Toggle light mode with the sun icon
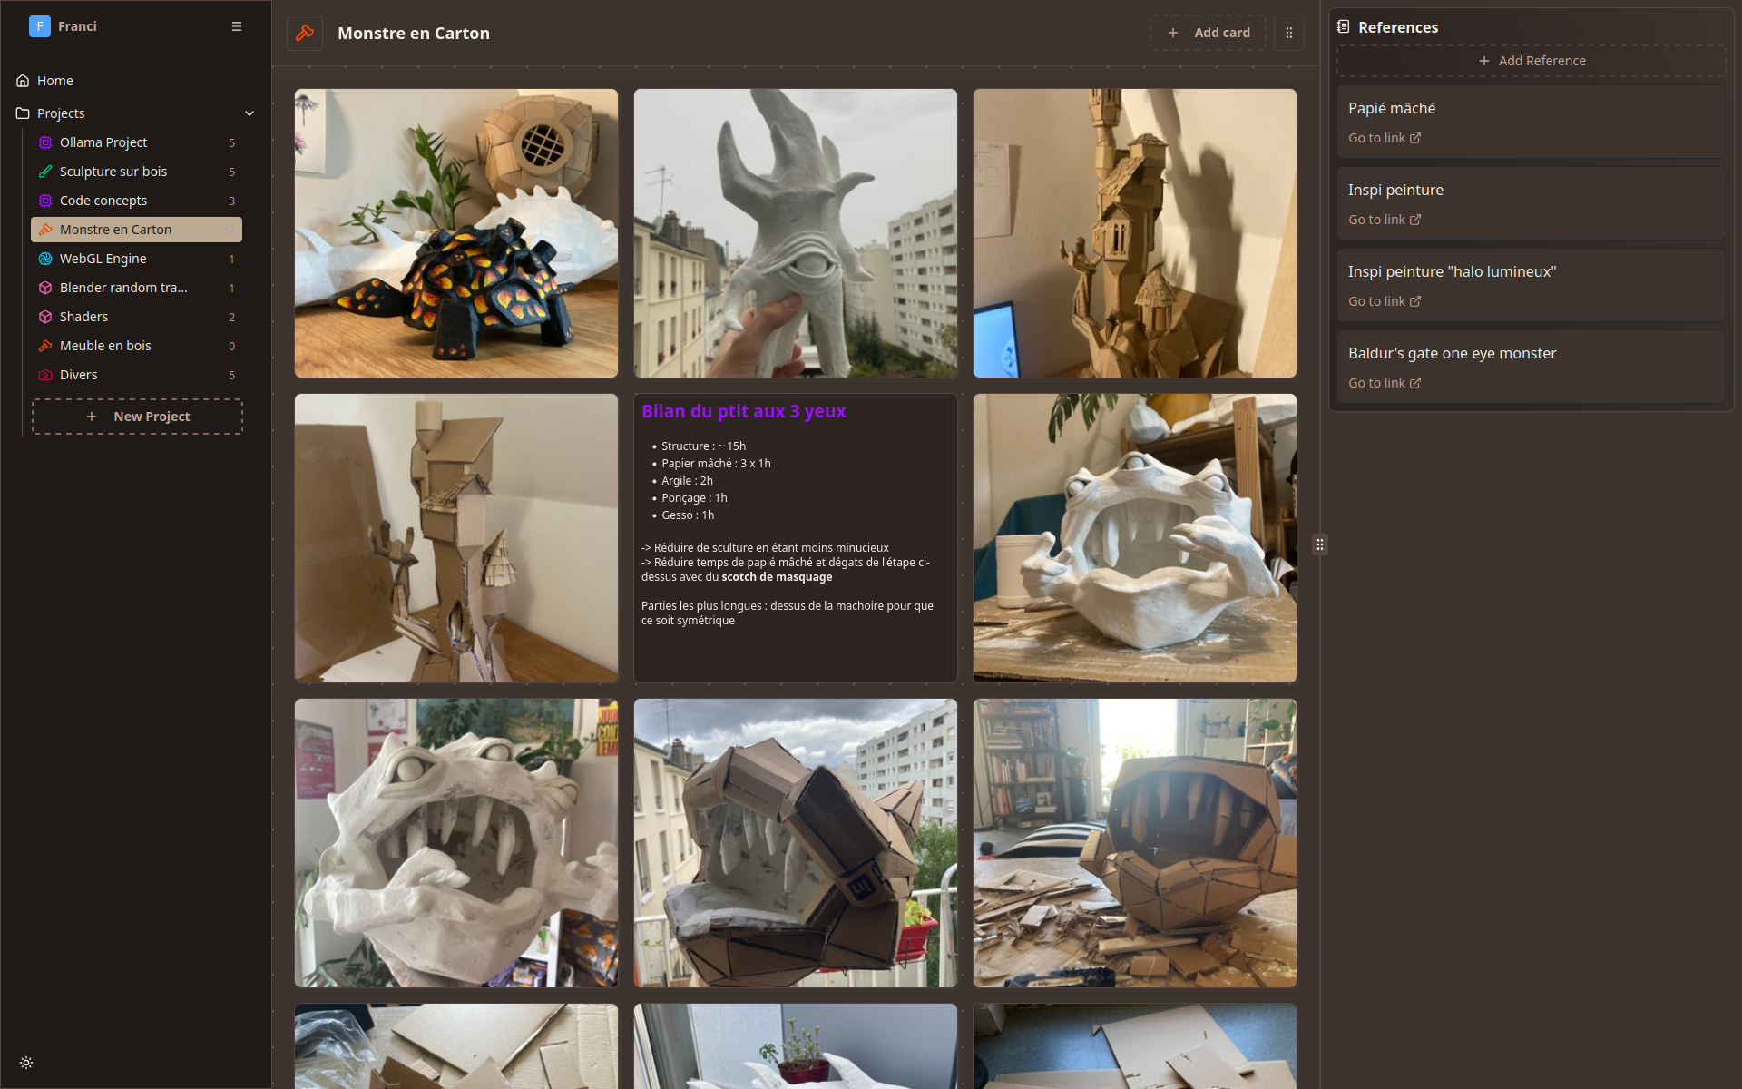This screenshot has height=1089, width=1742. pyautogui.click(x=26, y=1063)
